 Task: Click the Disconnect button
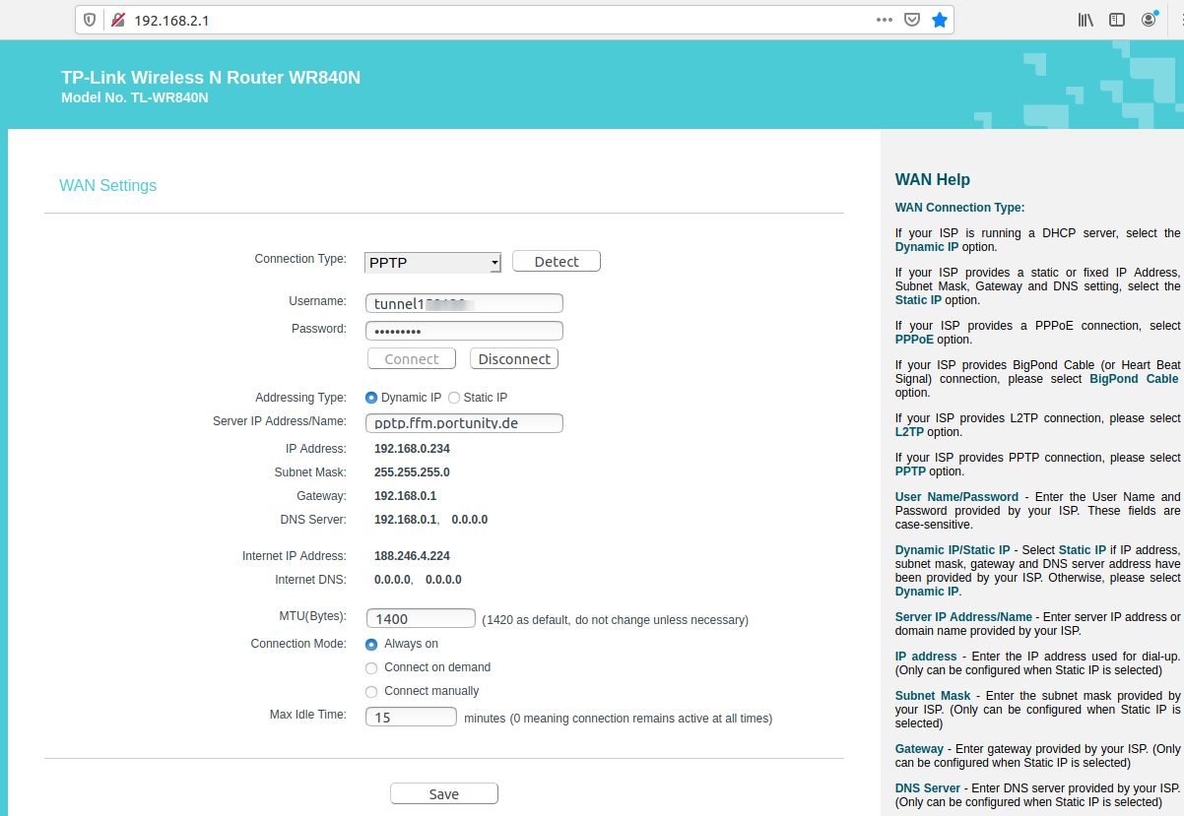(513, 359)
